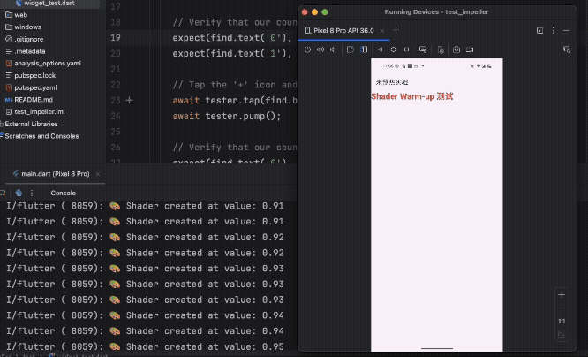Take an emulator screenshot with camera icon
The width and height of the screenshot is (588, 357).
click(x=456, y=49)
